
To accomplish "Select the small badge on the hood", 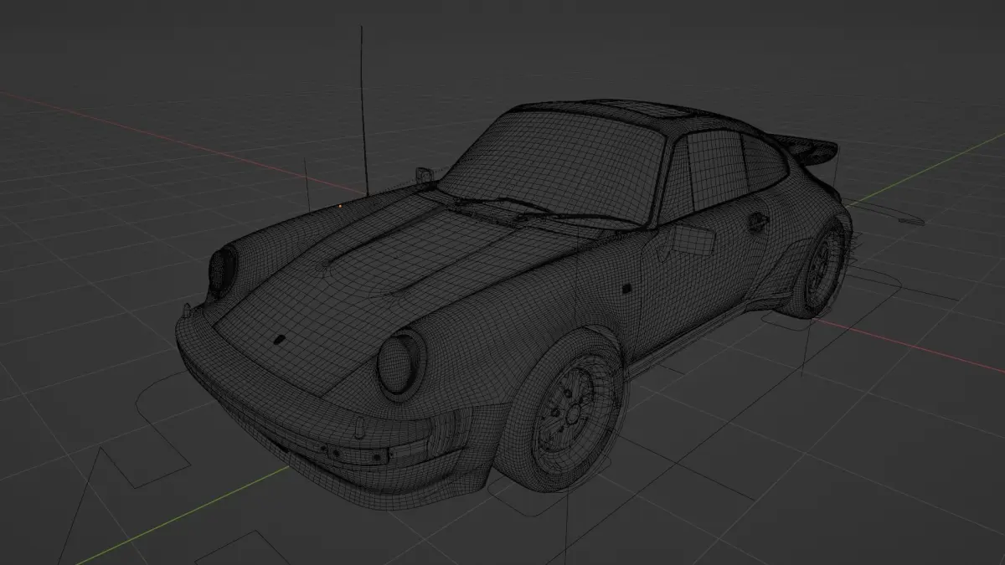I will coord(278,340).
